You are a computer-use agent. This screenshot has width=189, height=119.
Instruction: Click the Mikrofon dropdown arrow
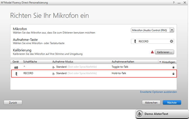172,30
